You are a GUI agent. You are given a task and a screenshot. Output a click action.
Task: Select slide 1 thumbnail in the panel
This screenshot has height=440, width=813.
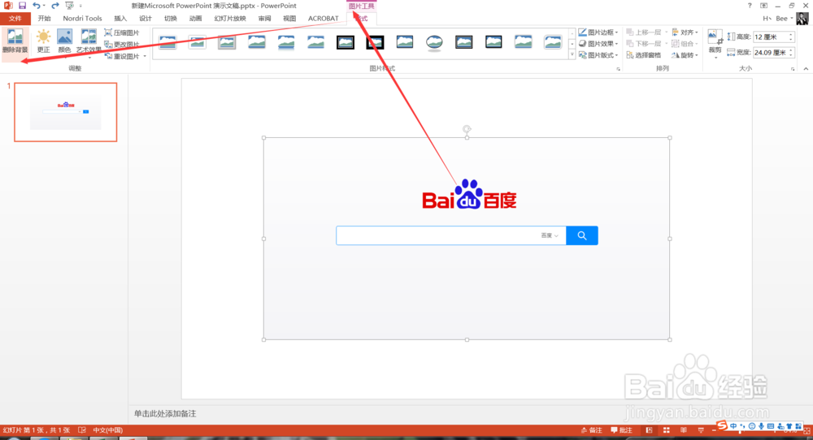[x=65, y=112]
